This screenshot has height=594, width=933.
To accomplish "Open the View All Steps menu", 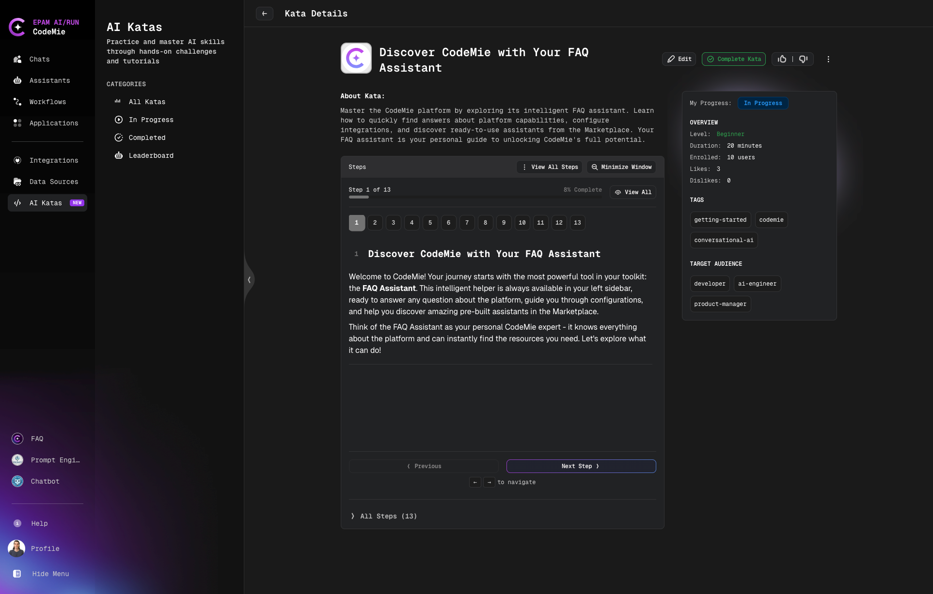I will pyautogui.click(x=550, y=167).
